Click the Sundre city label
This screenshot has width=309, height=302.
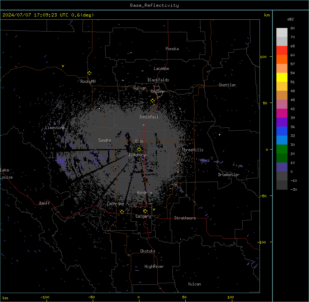coord(105,140)
